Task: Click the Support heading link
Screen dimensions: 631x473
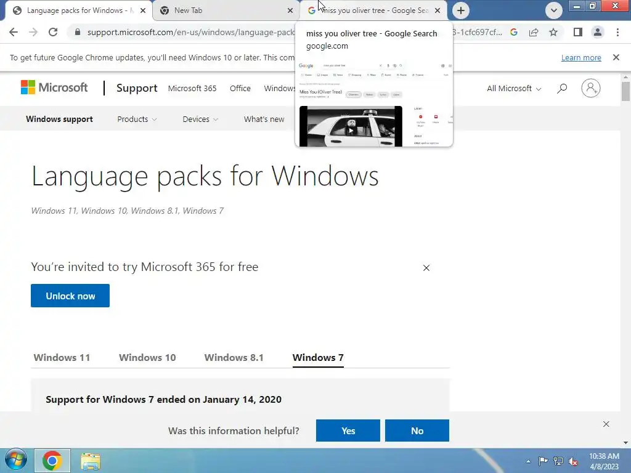Action: pos(137,88)
